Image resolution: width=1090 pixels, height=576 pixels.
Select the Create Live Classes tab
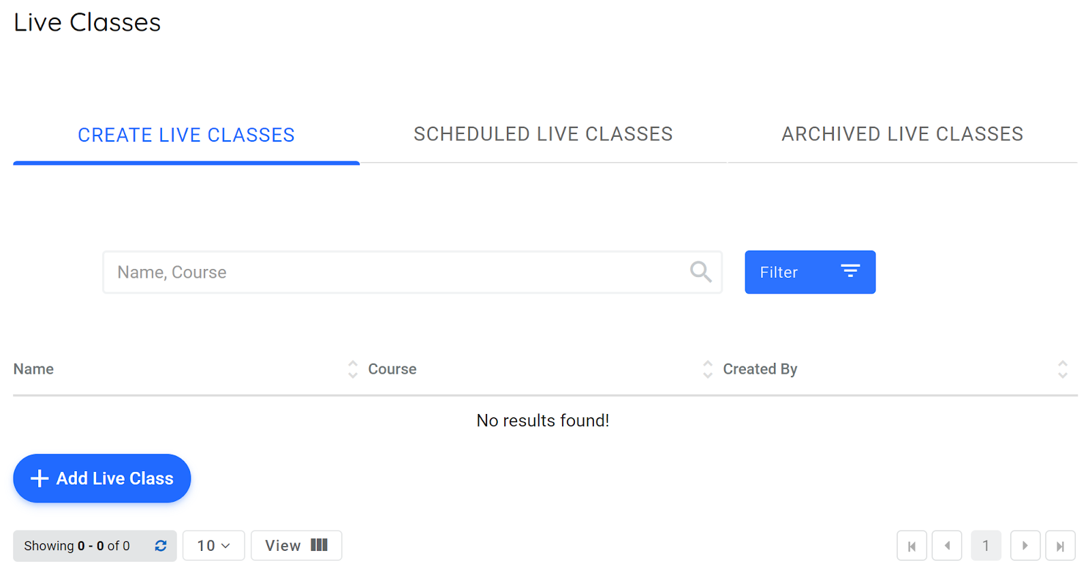(186, 135)
